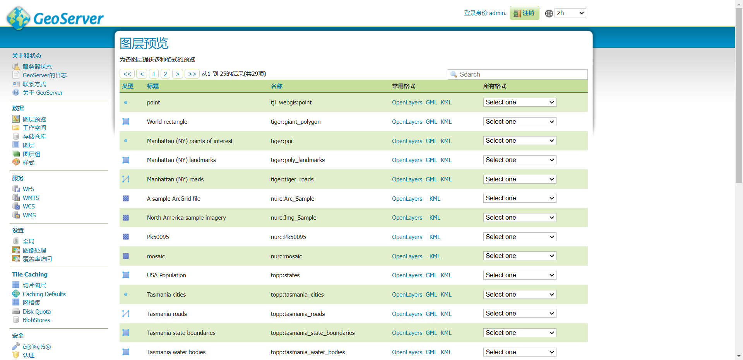
Task: Open GML preview for Tasmania water bodies
Action: [431, 352]
